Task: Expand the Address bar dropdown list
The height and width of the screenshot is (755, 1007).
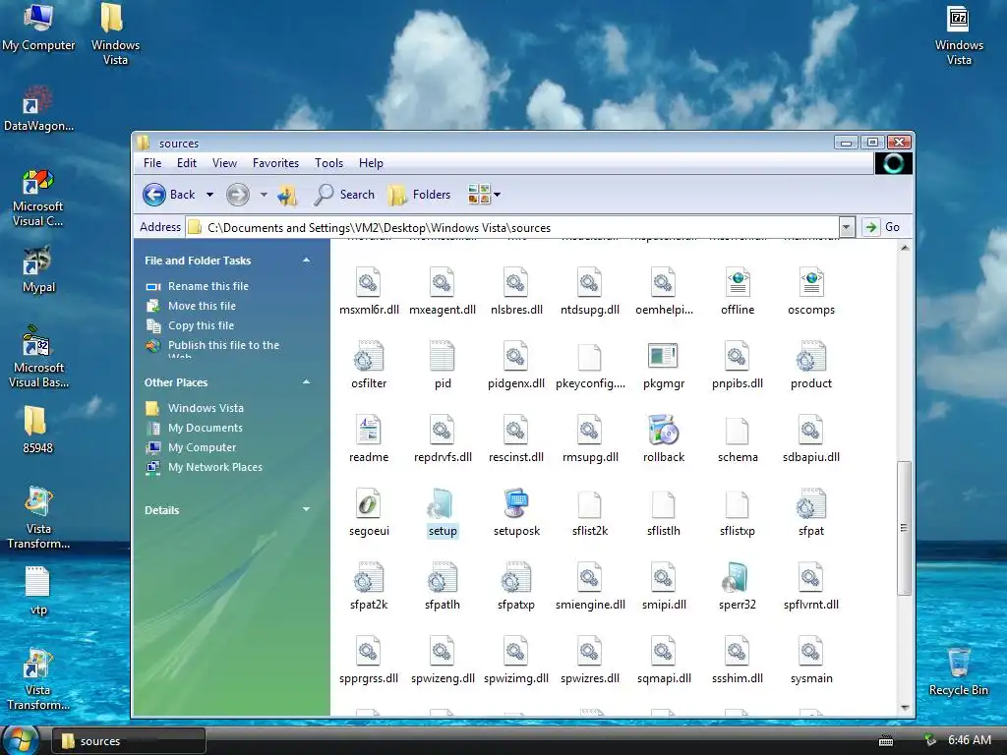Action: click(x=847, y=227)
